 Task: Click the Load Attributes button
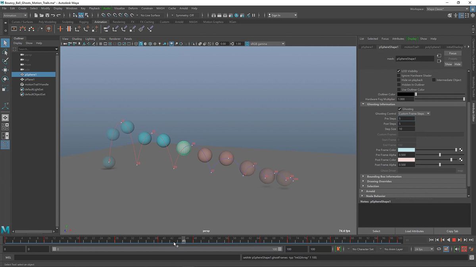[x=414, y=231]
